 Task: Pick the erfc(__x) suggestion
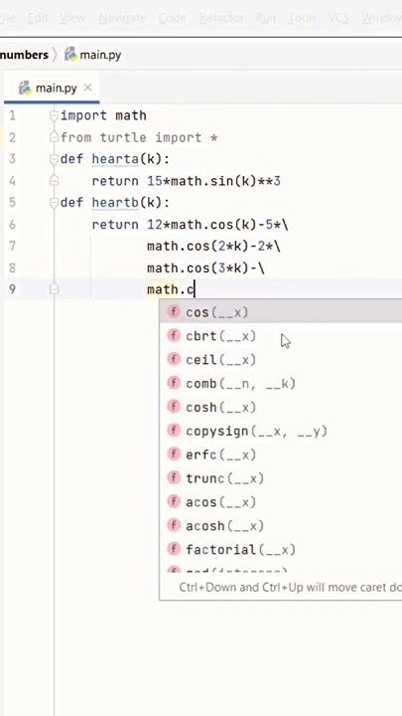click(280, 454)
